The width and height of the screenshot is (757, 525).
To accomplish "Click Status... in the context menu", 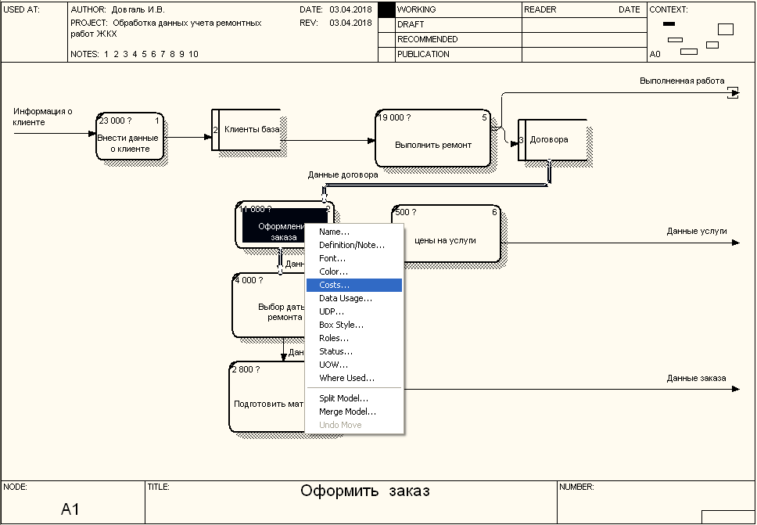I will pyautogui.click(x=335, y=352).
